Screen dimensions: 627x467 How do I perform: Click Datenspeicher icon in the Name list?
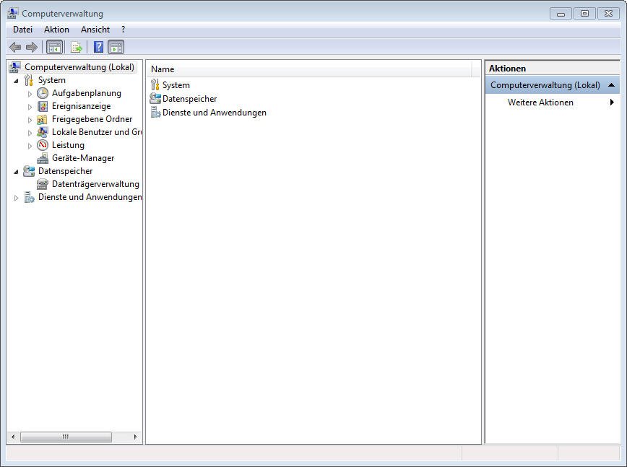tap(155, 98)
